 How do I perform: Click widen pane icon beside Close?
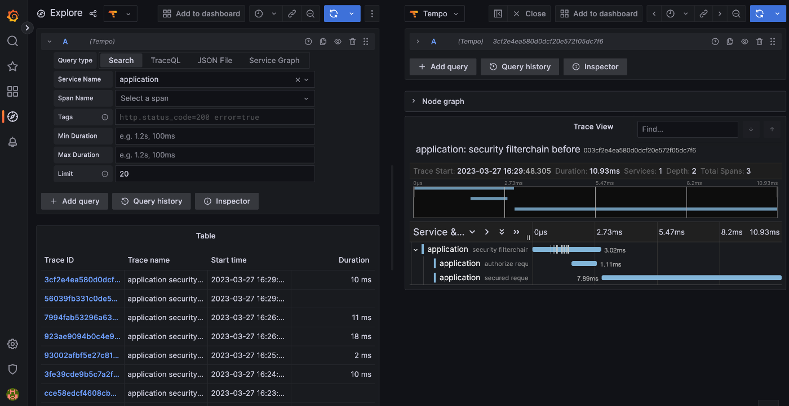point(498,13)
